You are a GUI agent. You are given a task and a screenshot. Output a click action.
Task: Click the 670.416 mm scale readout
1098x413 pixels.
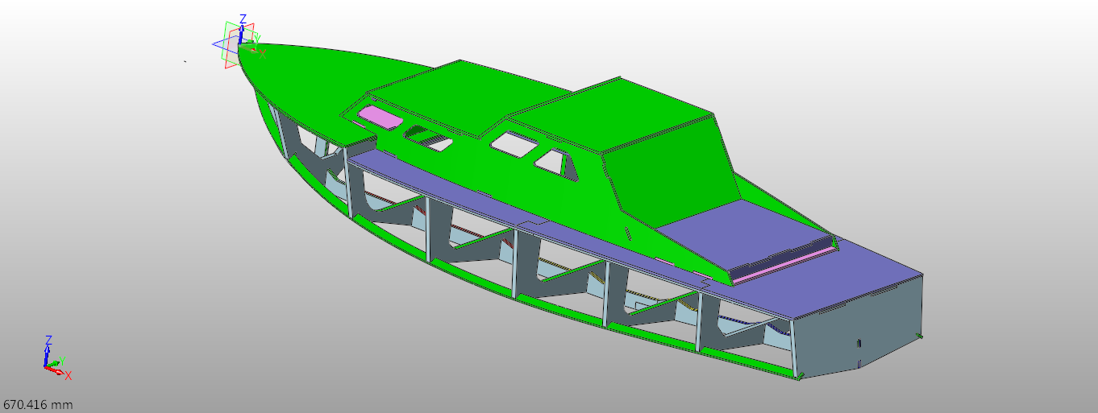(x=39, y=404)
